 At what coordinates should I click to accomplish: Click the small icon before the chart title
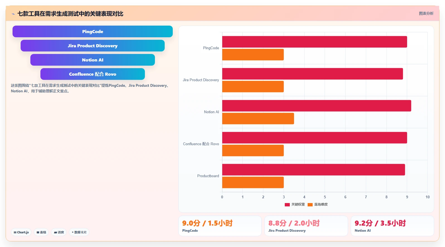[x=13, y=14]
